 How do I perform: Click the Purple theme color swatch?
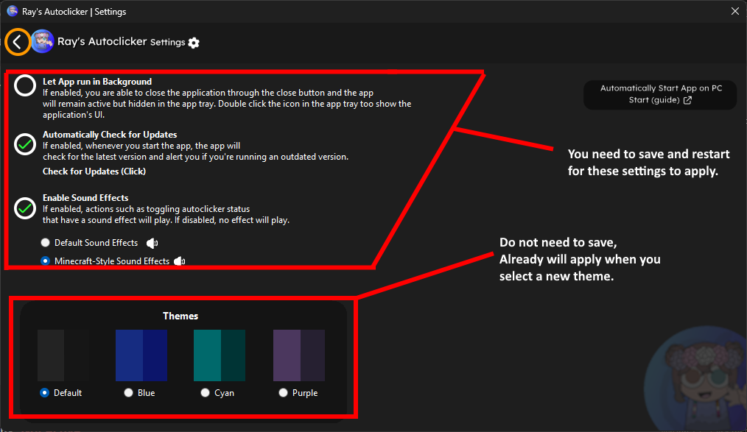[299, 355]
